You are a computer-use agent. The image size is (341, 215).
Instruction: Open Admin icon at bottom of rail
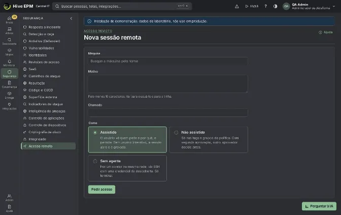[9, 197]
